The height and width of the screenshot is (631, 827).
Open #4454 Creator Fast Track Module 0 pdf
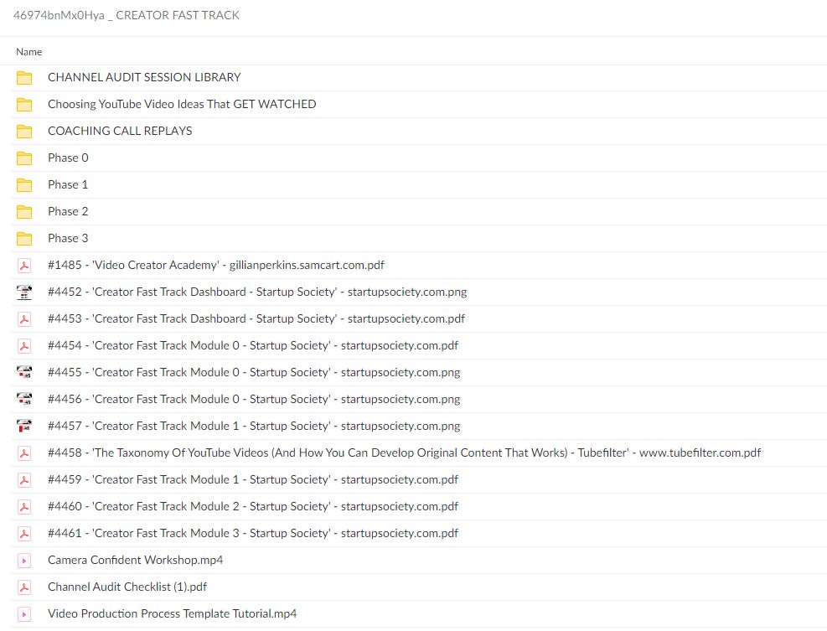point(253,345)
